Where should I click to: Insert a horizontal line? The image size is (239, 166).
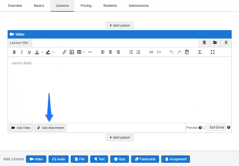click(x=90, y=52)
